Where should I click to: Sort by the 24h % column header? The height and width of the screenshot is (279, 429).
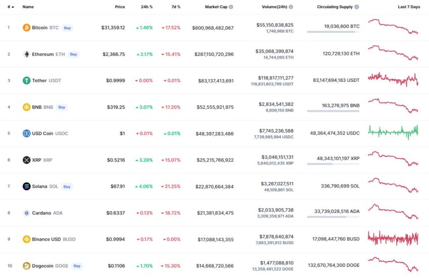(x=147, y=7)
